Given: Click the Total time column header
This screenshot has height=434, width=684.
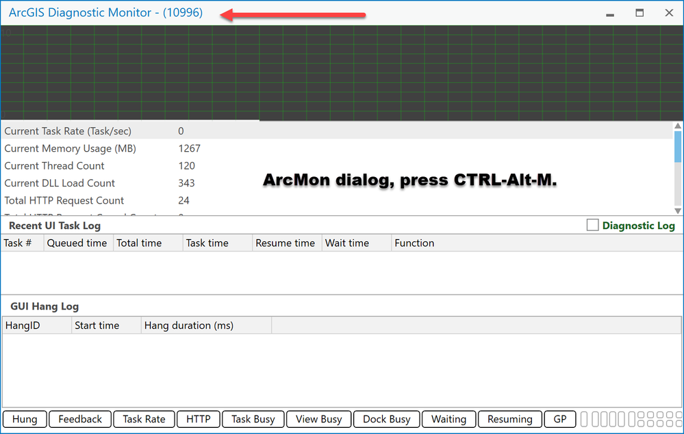Looking at the screenshot, I should tap(148, 243).
